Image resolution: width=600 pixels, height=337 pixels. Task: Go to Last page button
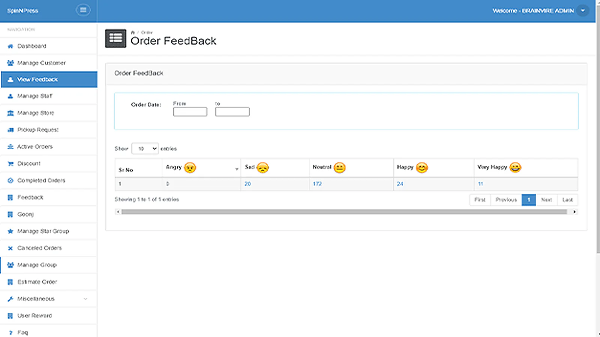tap(567, 200)
